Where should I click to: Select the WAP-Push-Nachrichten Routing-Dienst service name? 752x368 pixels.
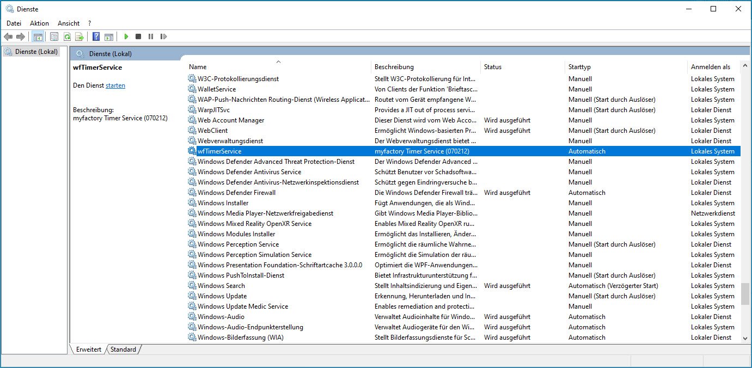pyautogui.click(x=283, y=100)
